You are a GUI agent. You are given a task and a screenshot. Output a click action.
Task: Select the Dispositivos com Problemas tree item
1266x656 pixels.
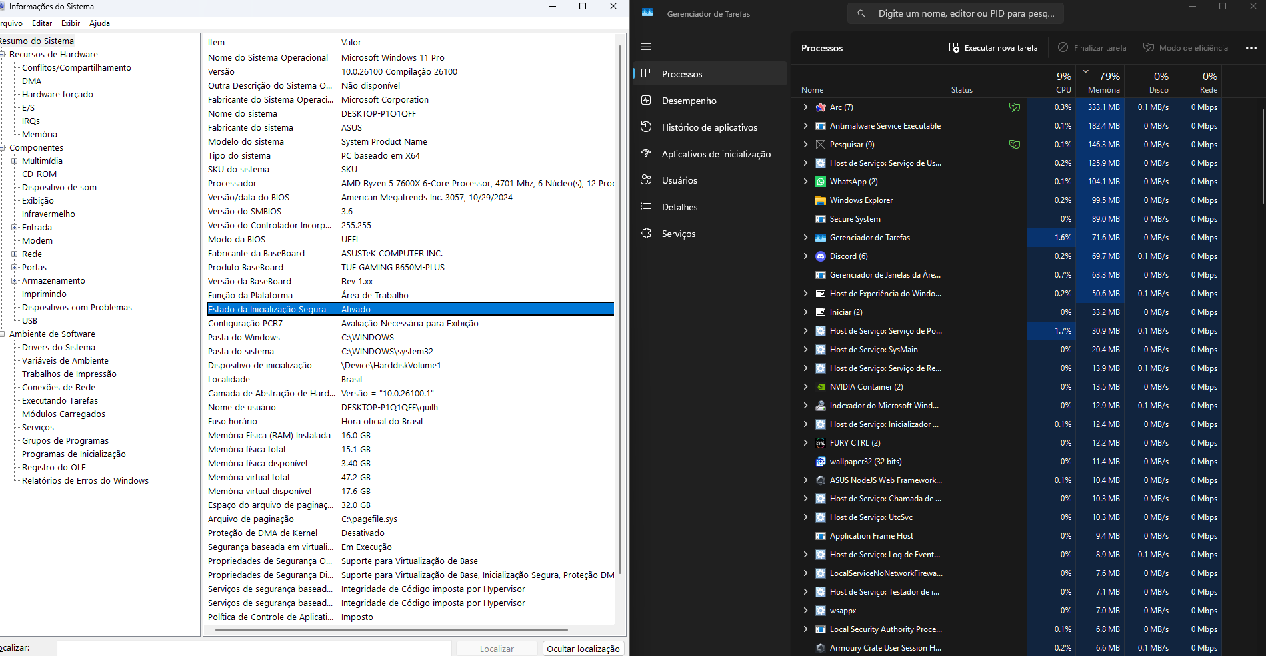pyautogui.click(x=77, y=307)
